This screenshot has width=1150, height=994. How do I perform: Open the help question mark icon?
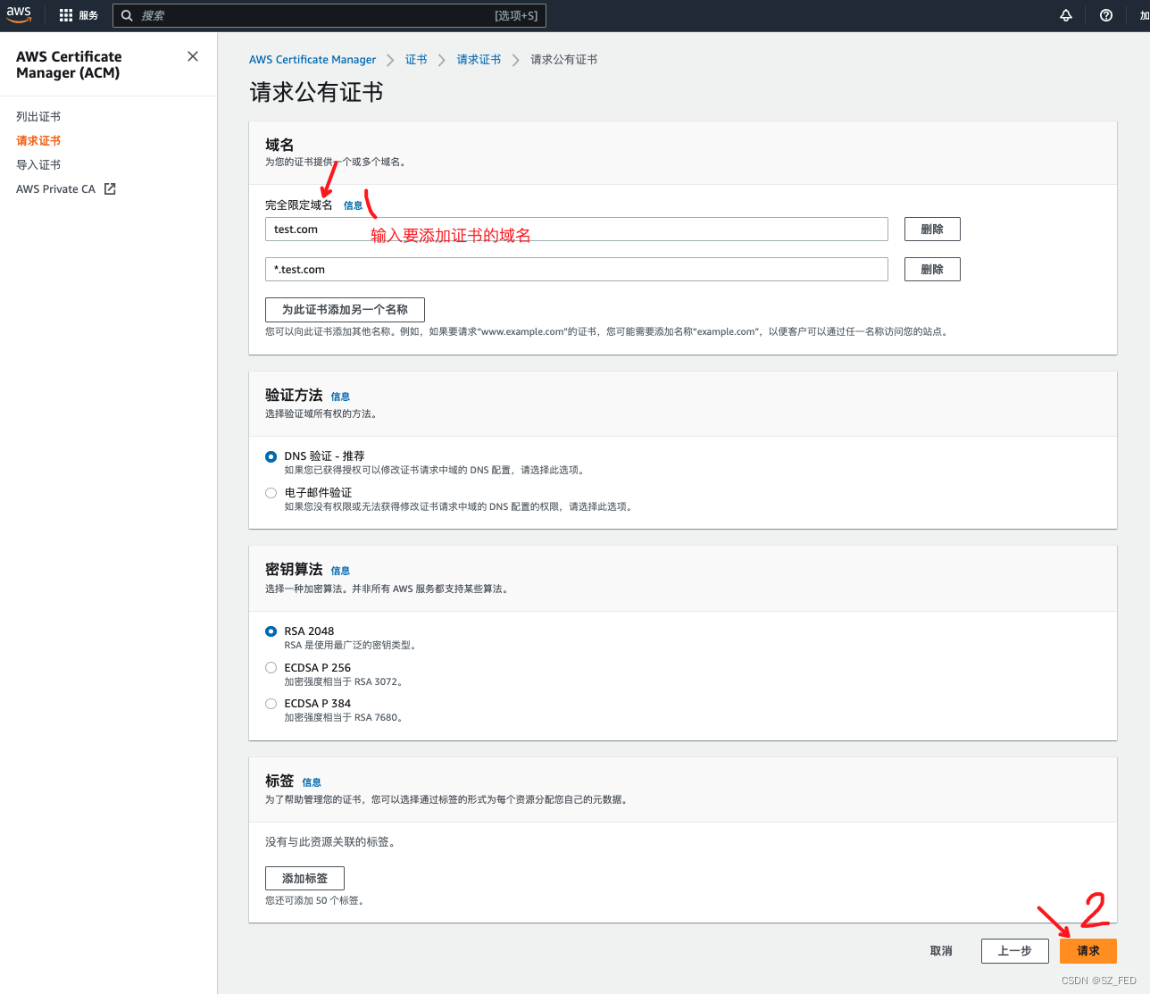coord(1106,15)
